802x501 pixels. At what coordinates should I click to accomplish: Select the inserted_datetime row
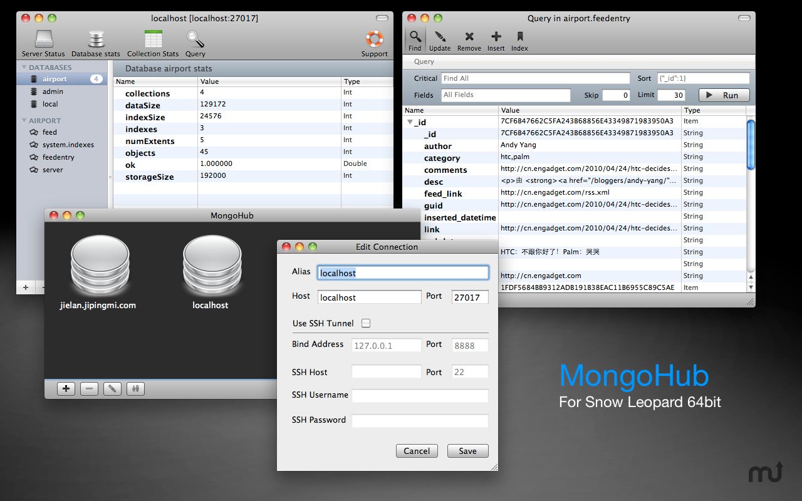click(x=575, y=217)
